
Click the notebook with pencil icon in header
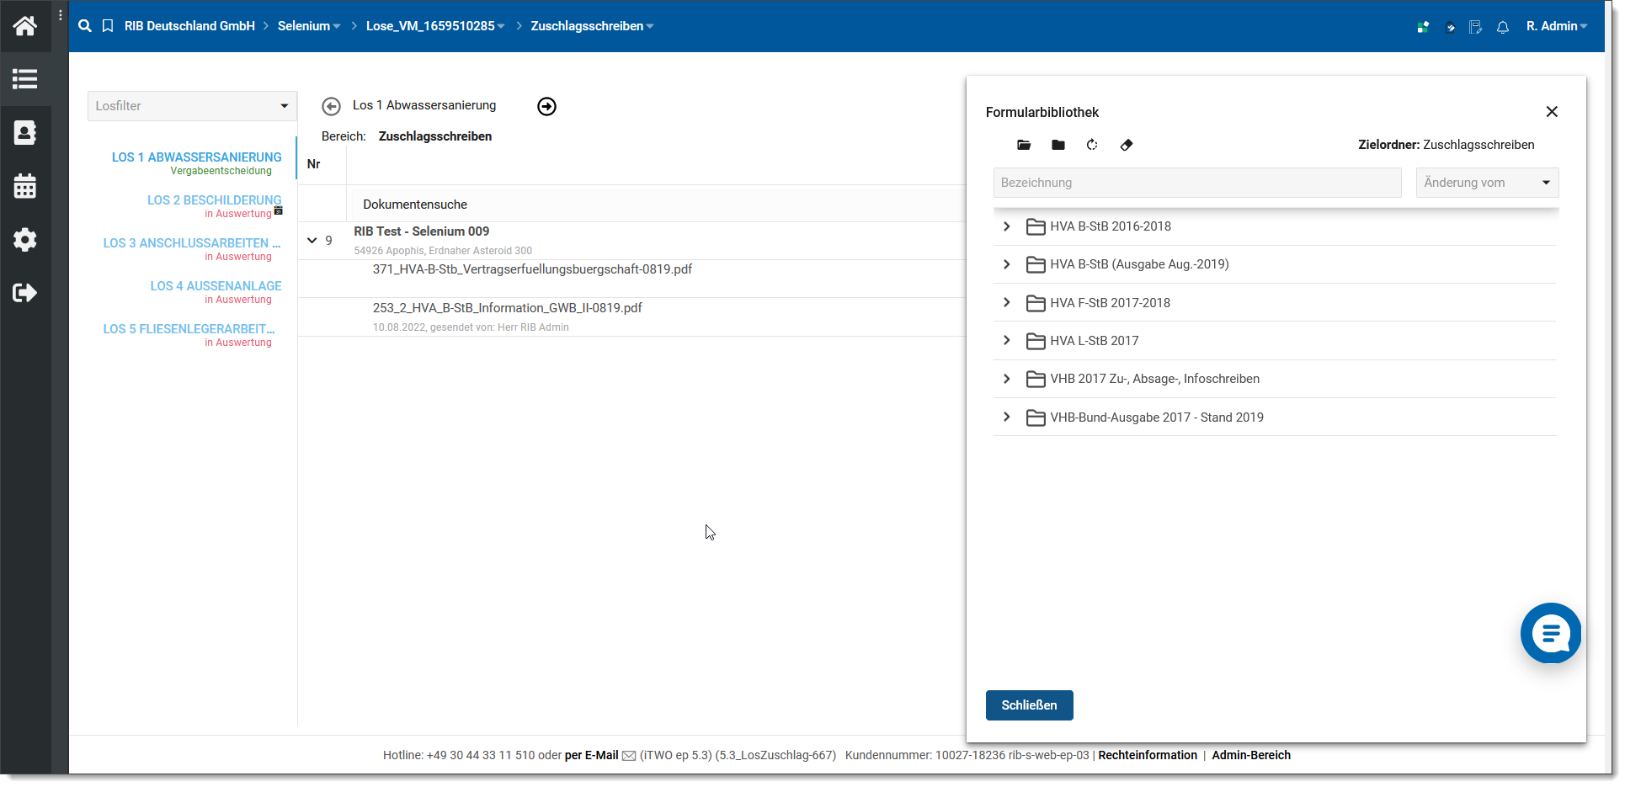click(x=1475, y=27)
